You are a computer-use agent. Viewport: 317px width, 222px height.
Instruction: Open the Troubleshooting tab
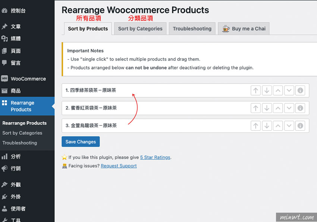192,29
